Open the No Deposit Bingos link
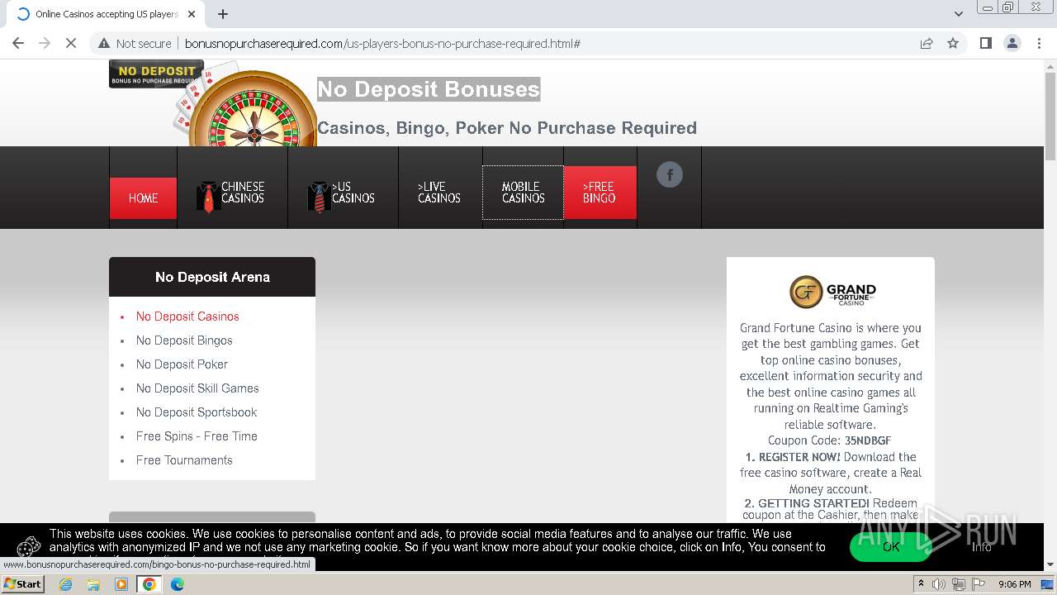The width and height of the screenshot is (1057, 595). [x=184, y=340]
